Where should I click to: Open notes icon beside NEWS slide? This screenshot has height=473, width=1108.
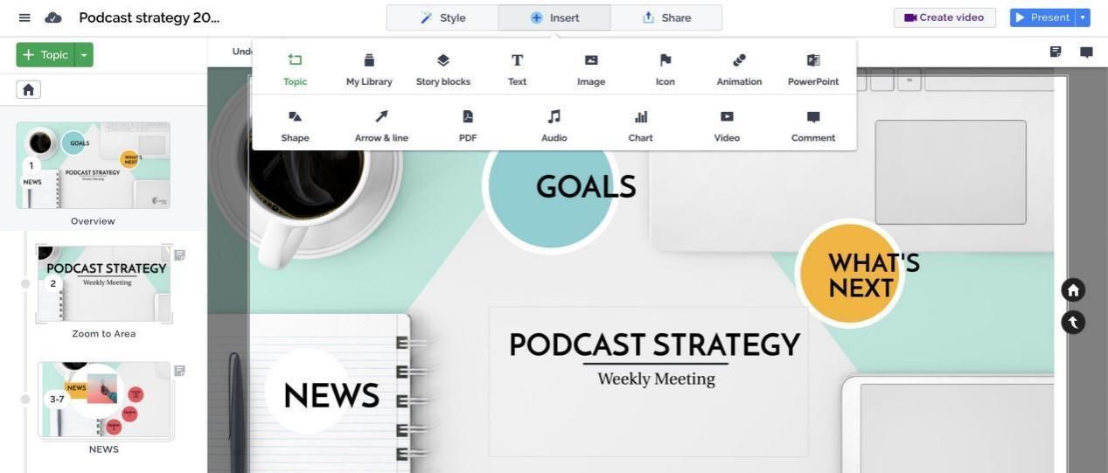[179, 371]
